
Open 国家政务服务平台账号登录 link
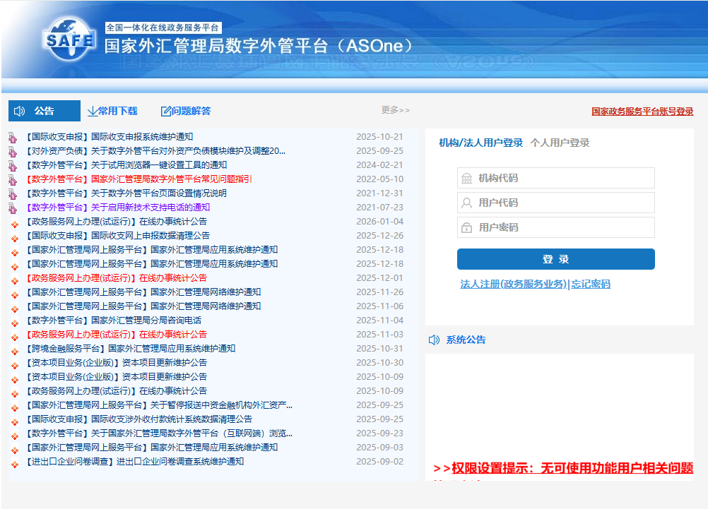pyautogui.click(x=642, y=112)
